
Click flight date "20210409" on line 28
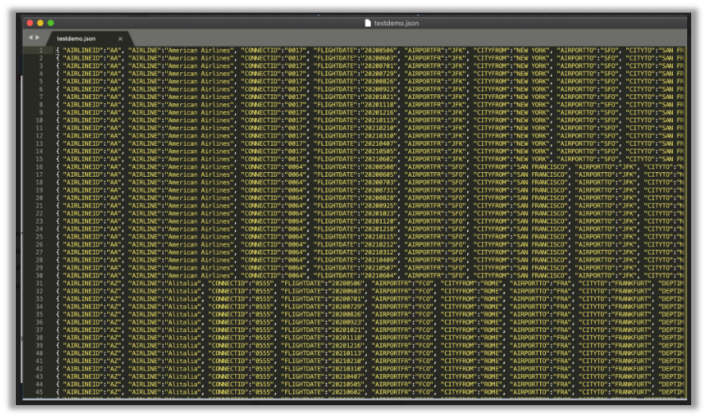click(x=379, y=260)
